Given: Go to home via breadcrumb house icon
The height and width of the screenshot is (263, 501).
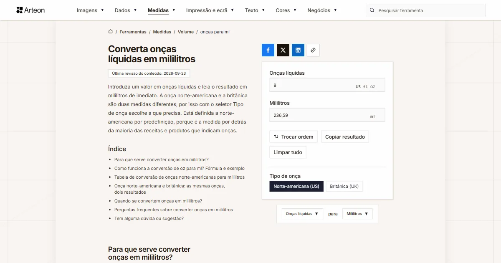Looking at the screenshot, I should pyautogui.click(x=111, y=31).
